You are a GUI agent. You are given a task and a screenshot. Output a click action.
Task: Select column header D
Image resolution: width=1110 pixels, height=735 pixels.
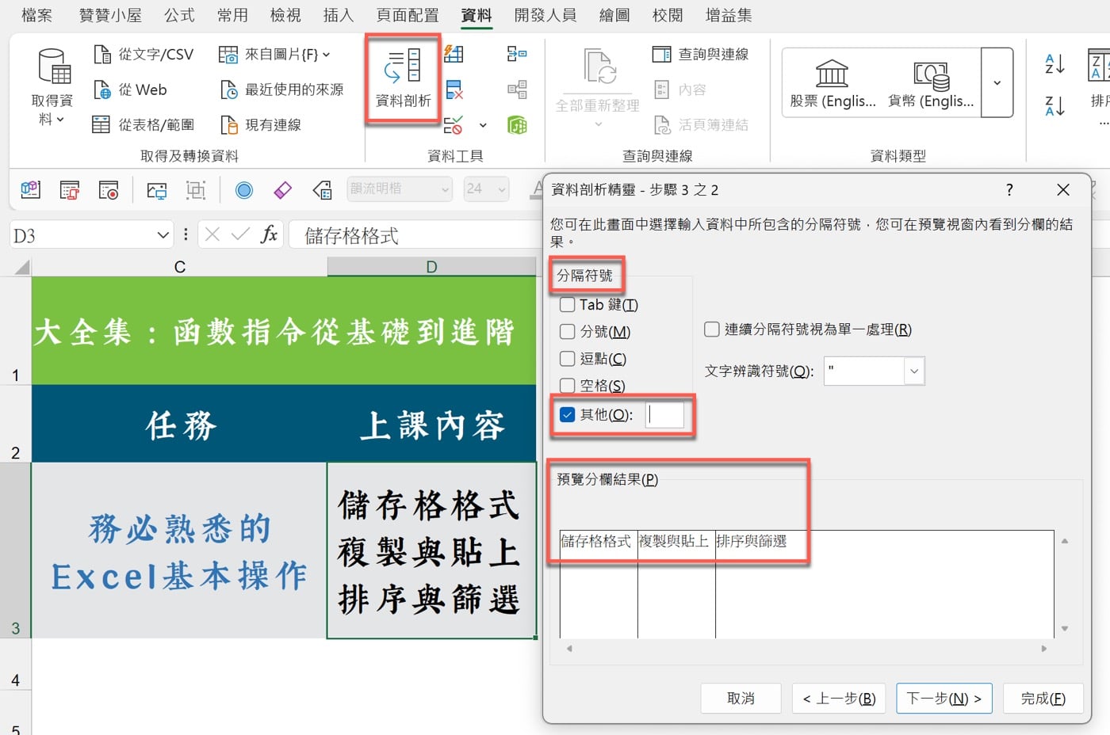point(431,266)
